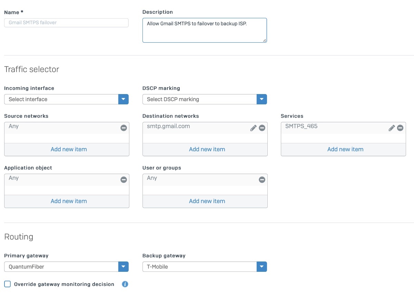The image size is (414, 298).
Task: Remove smtp.gmail.com from Destination networks
Action: 262,128
